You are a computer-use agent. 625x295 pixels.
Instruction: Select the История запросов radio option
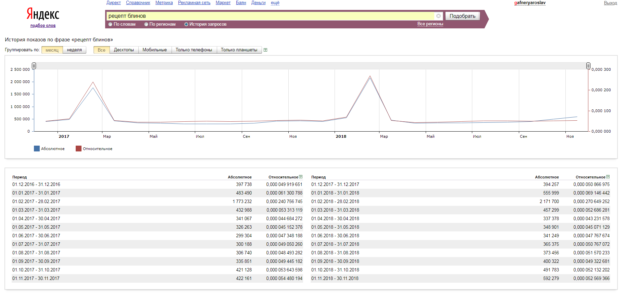(186, 24)
